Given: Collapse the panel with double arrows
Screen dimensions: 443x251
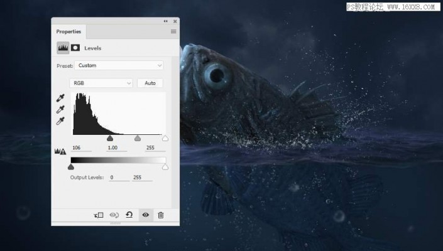Looking at the screenshot, I should [x=165, y=21].
